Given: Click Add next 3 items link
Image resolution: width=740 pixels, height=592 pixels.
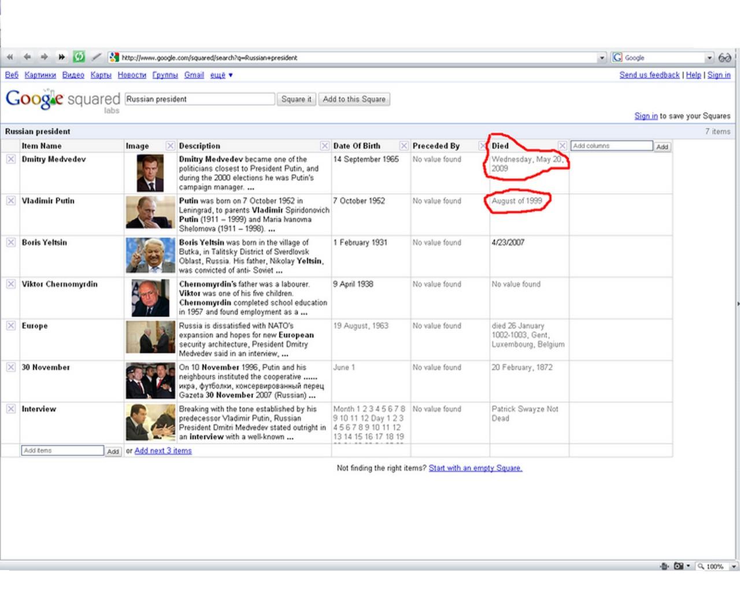Looking at the screenshot, I should tap(163, 451).
